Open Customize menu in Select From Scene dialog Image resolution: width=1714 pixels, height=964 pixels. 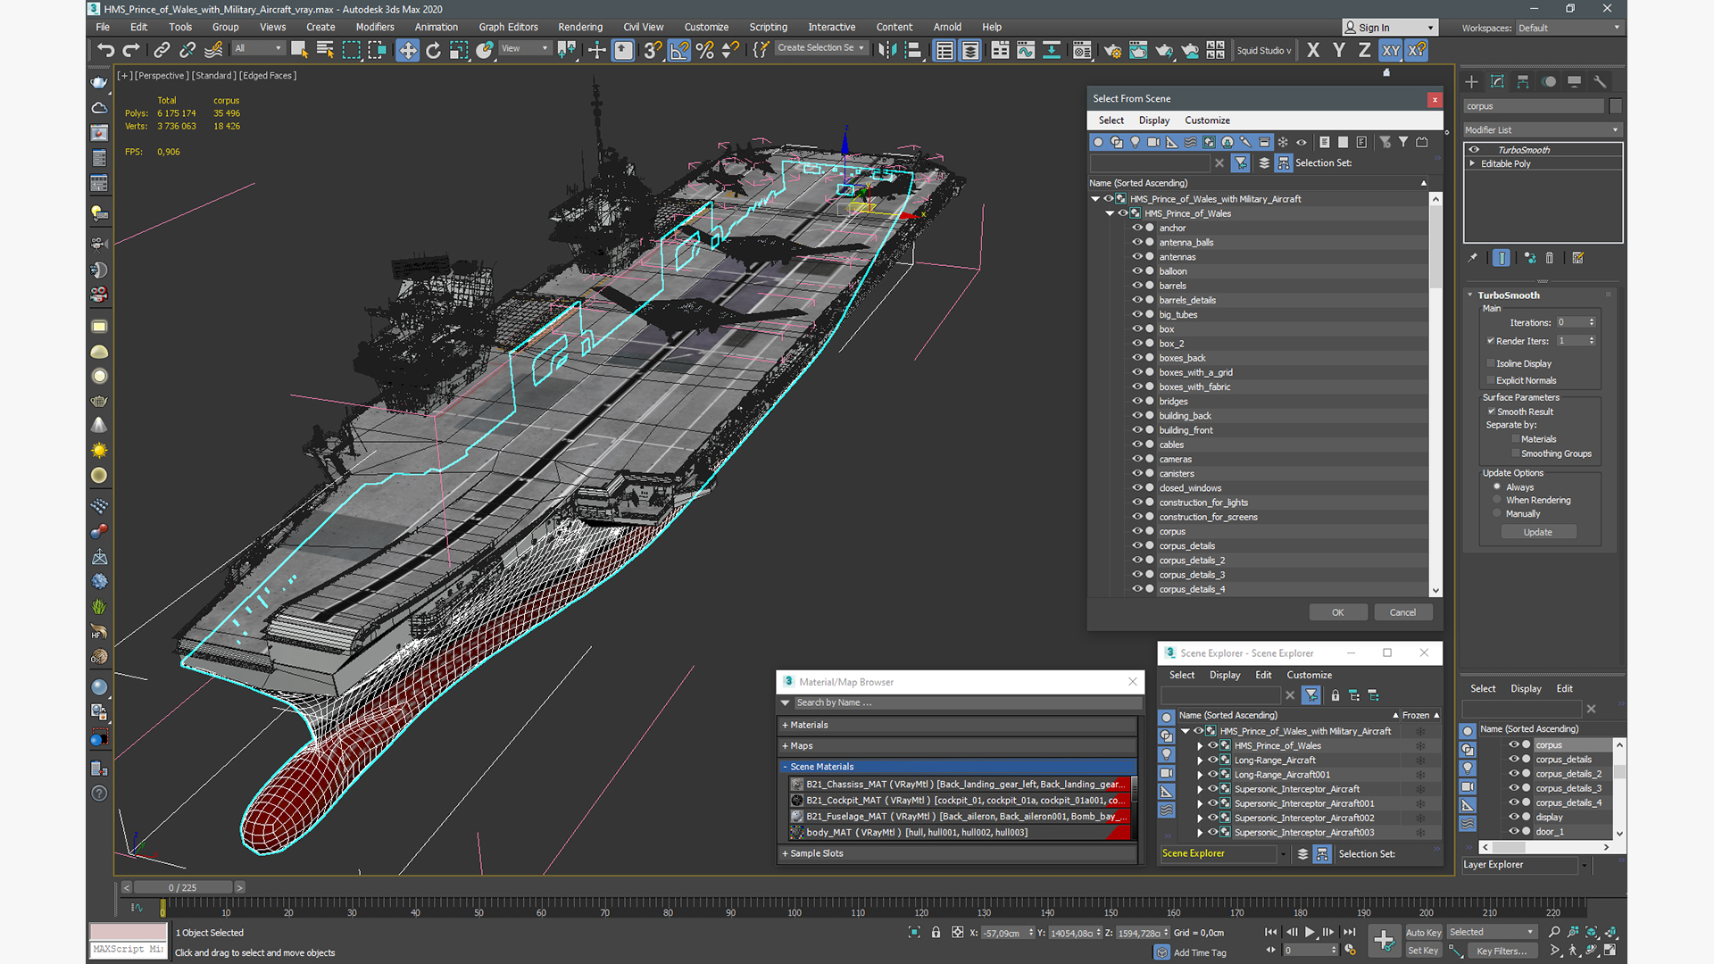(1207, 120)
